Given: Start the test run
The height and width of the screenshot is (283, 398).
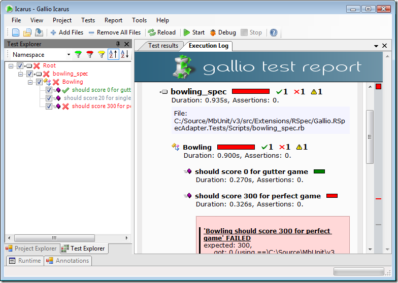Looking at the screenshot, I should [194, 32].
